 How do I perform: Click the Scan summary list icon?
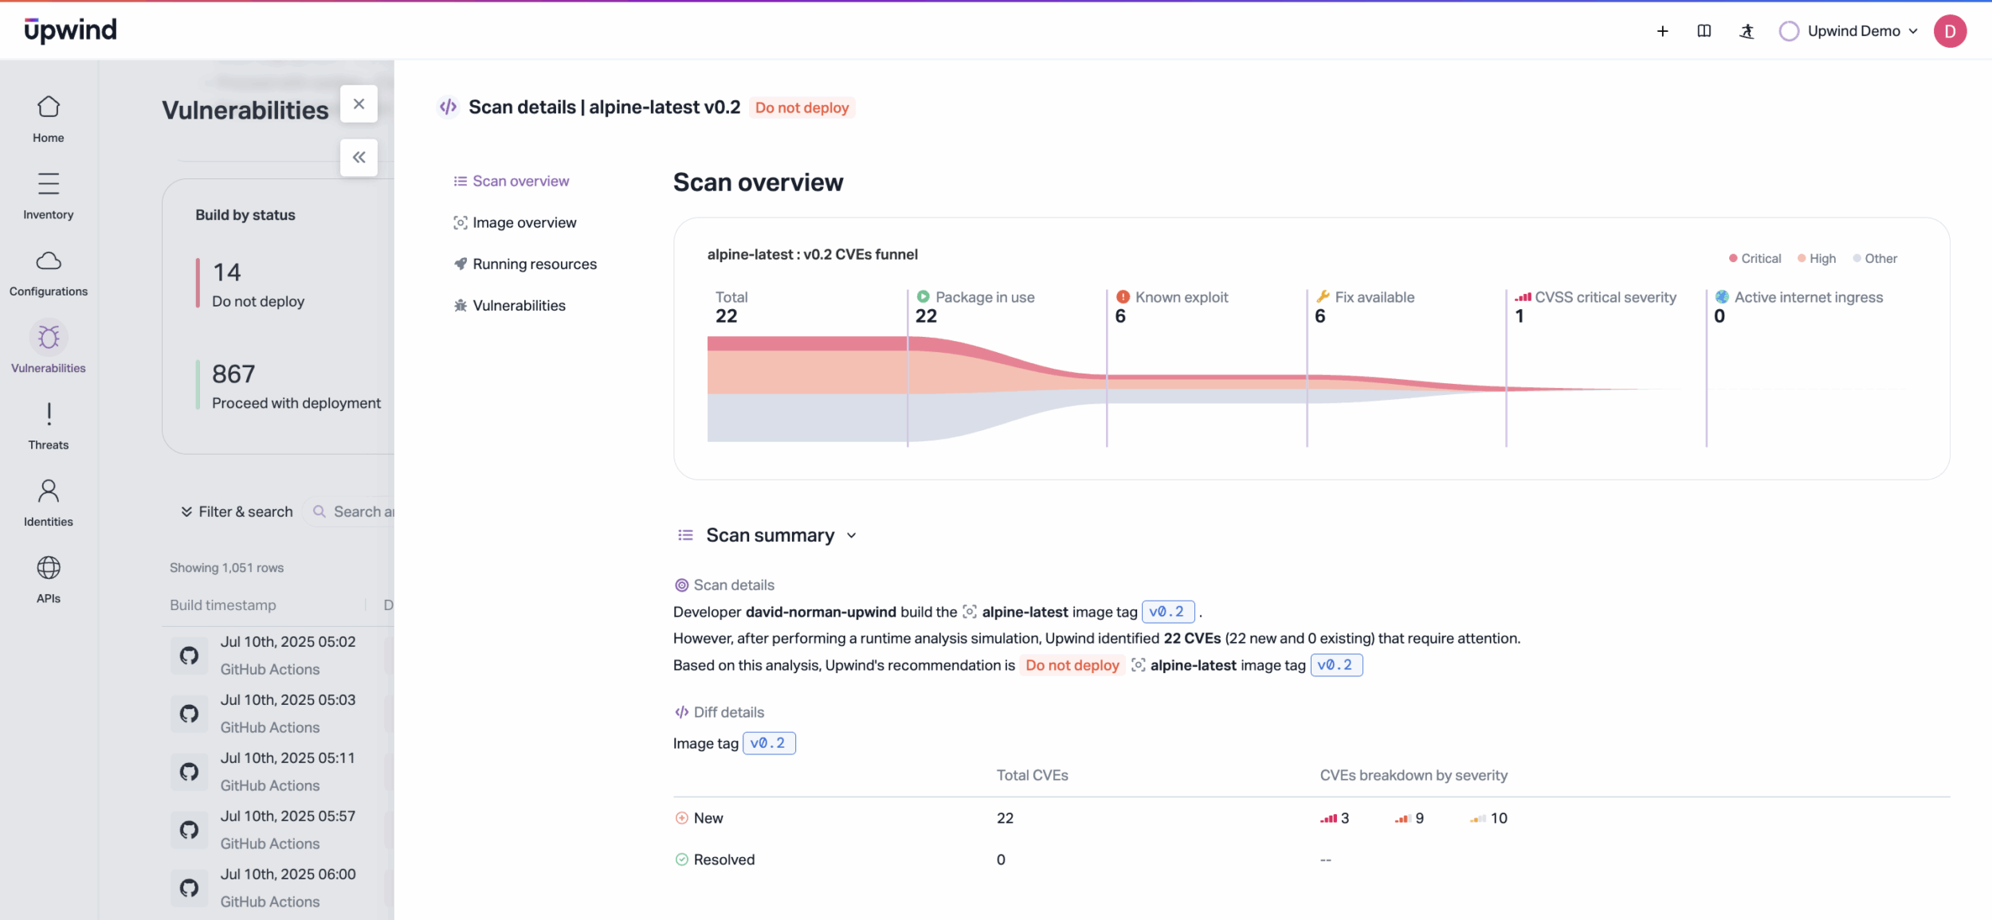(x=685, y=535)
